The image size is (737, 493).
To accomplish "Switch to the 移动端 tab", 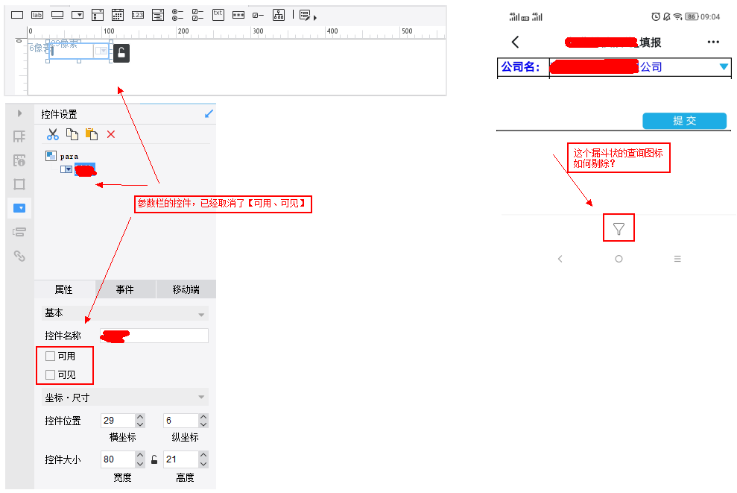I will (x=186, y=289).
